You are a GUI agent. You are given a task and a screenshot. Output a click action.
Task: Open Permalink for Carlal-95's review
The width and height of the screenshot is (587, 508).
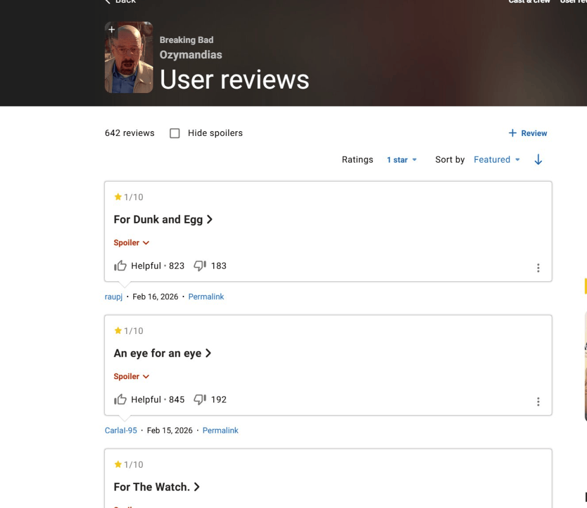pyautogui.click(x=220, y=431)
